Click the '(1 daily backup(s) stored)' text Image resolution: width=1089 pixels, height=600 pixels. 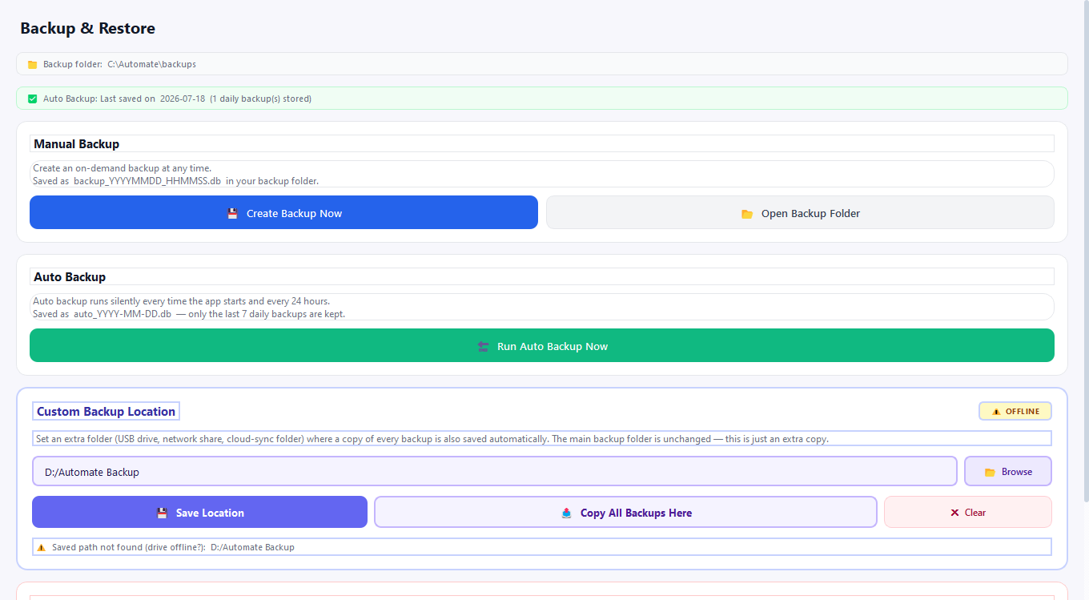click(261, 99)
